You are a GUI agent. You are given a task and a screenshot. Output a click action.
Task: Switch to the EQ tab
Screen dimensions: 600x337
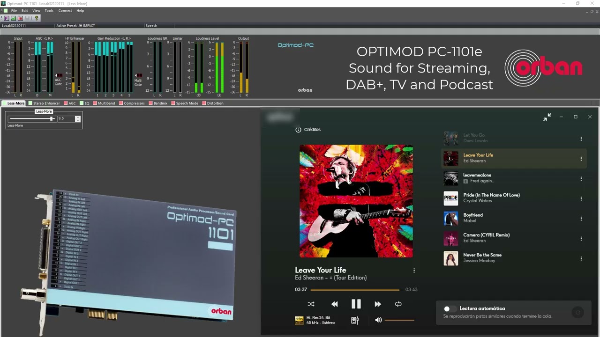point(84,103)
